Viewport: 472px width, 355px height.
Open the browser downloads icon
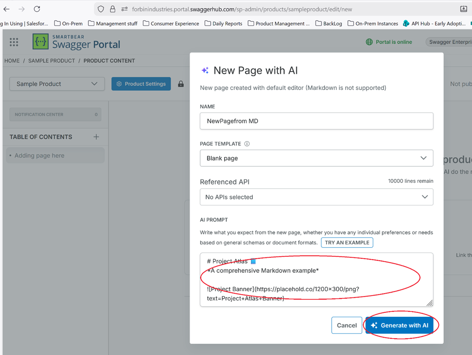[463, 9]
